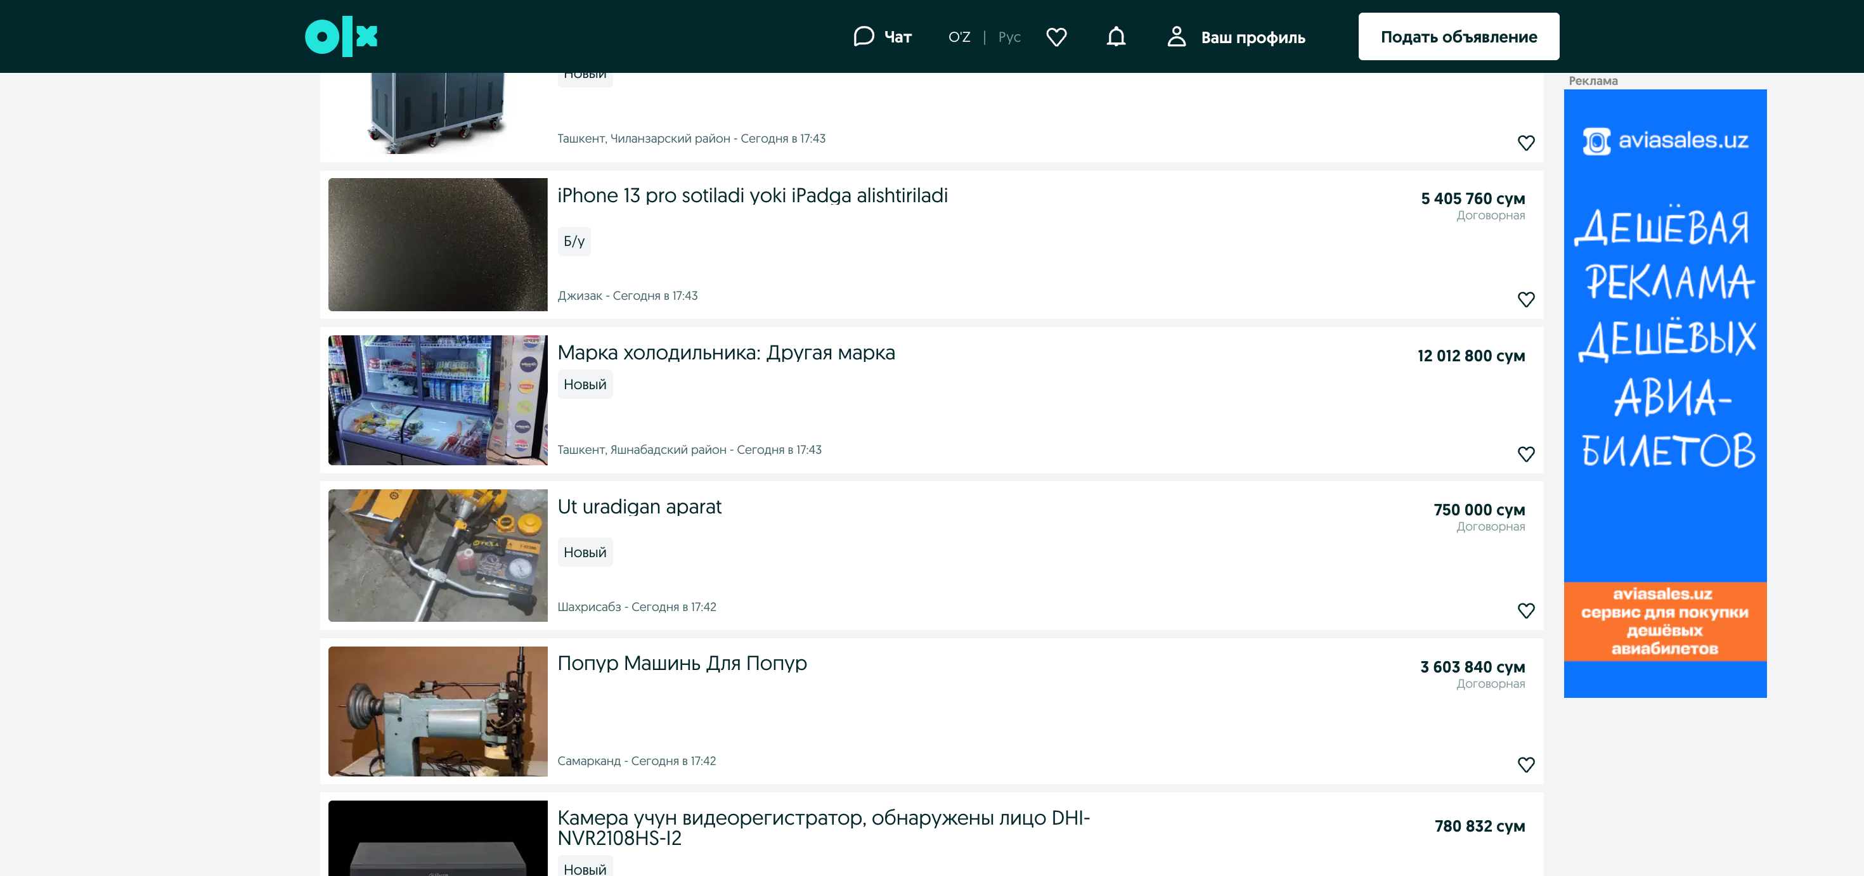Viewport: 1864px width, 876px height.
Task: Favorite the iPhone 13 pro listing
Action: coord(1525,299)
